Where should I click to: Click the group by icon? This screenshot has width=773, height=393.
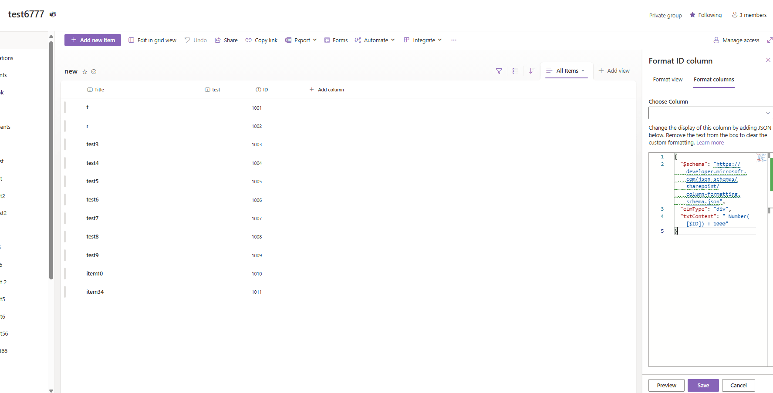tap(515, 71)
